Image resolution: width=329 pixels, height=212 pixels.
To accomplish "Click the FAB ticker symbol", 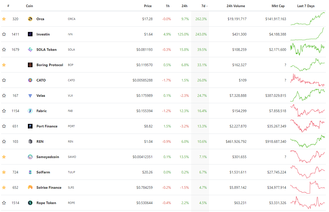I will tap(70, 111).
